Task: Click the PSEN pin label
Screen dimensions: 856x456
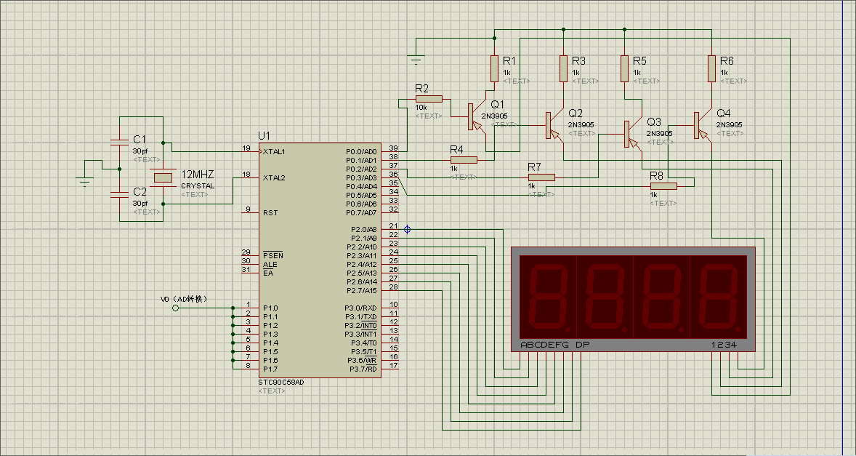Action: 272,255
